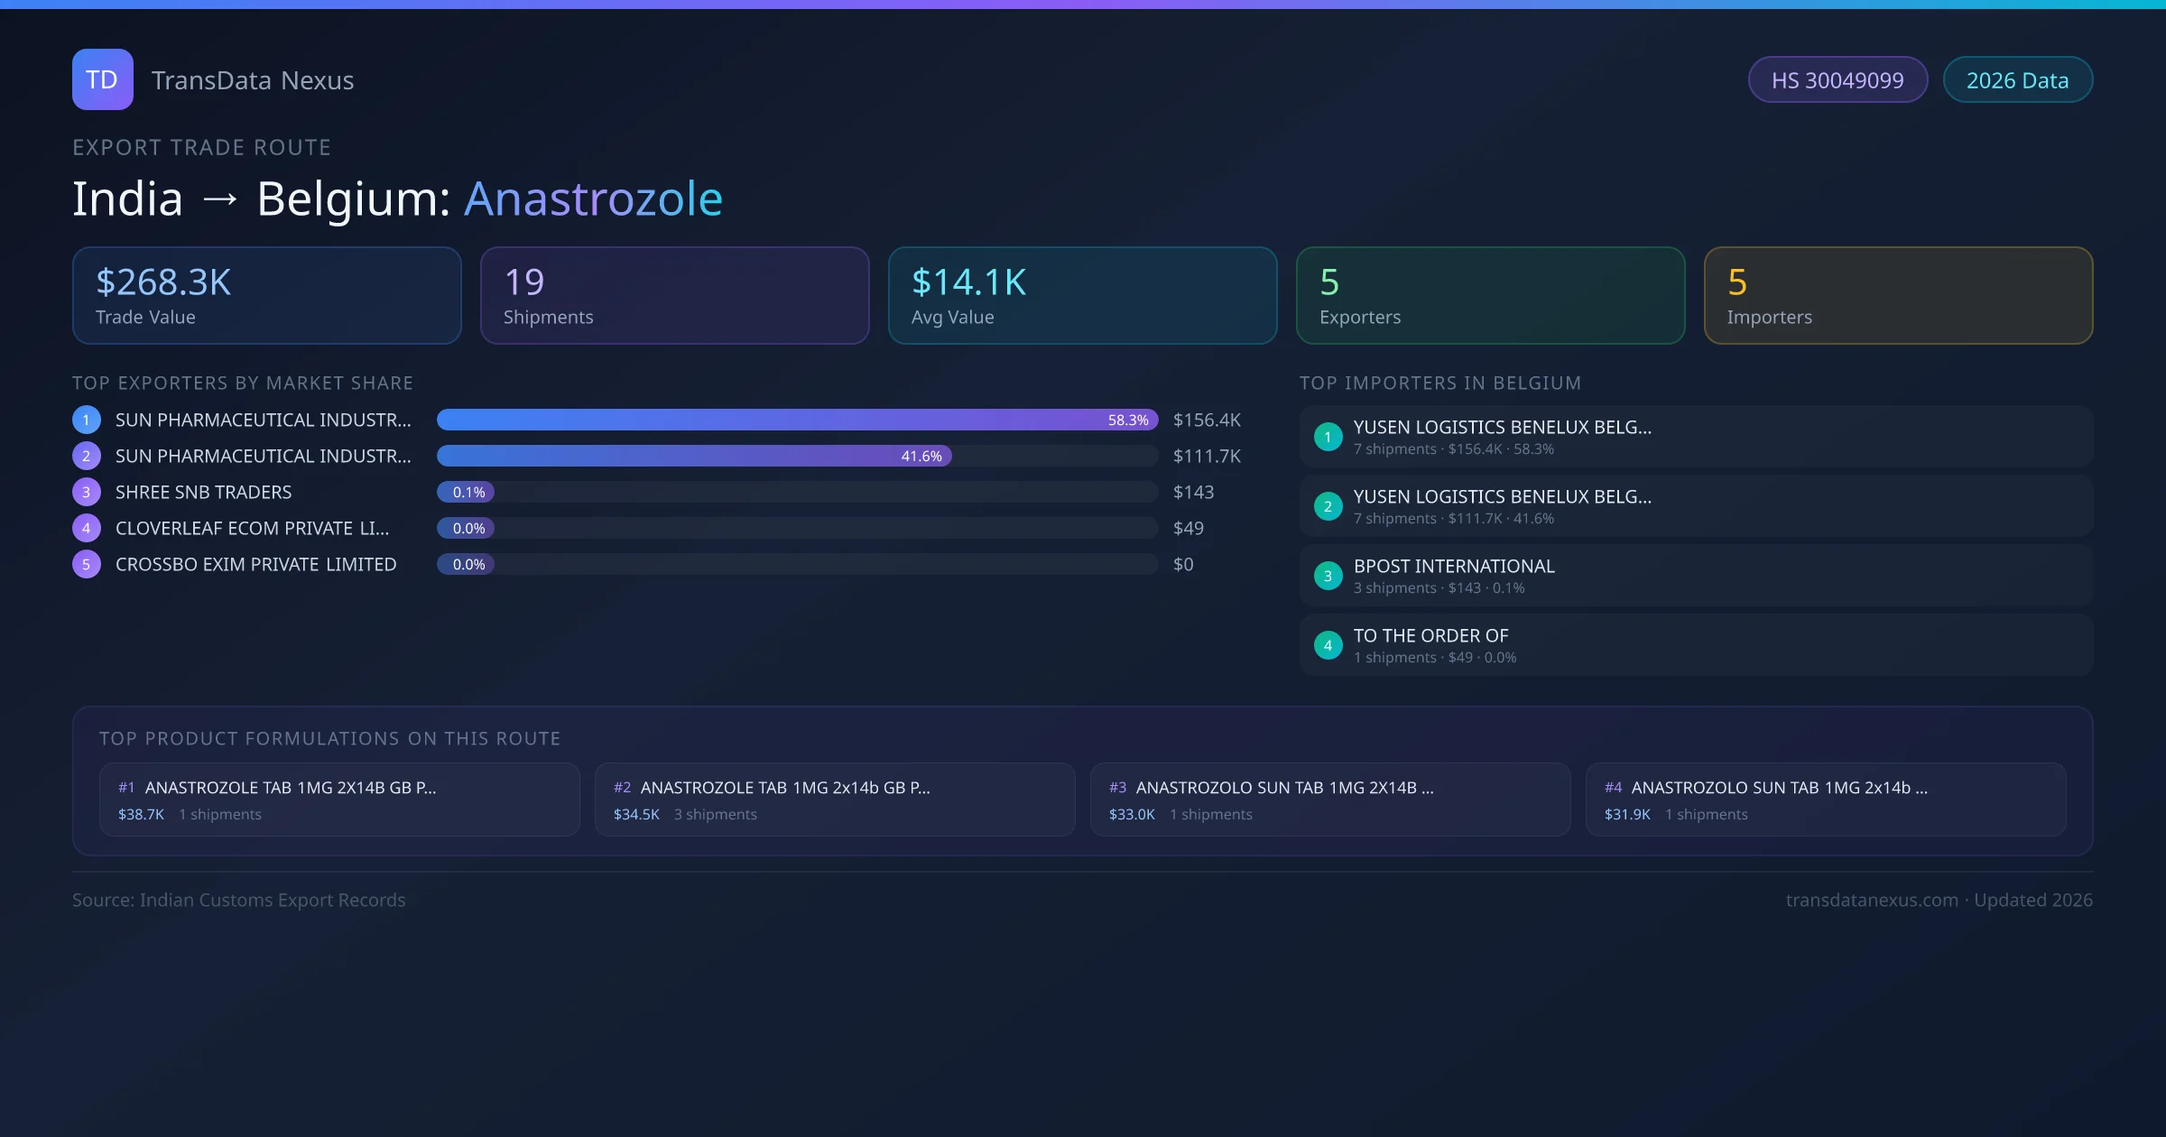Click the TD logo icon

(102, 79)
